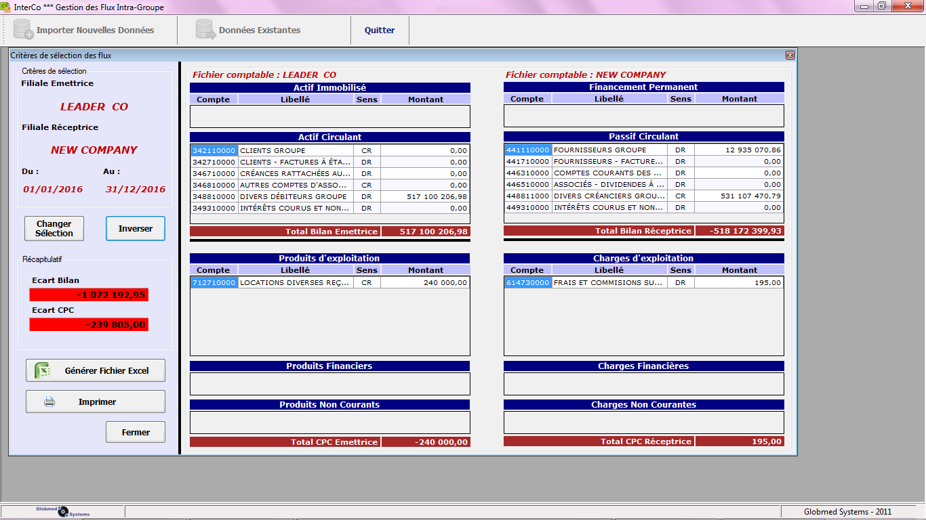
Task: Click amount 517 100 206,98 in Actif Circulant row
Action: pyautogui.click(x=424, y=196)
